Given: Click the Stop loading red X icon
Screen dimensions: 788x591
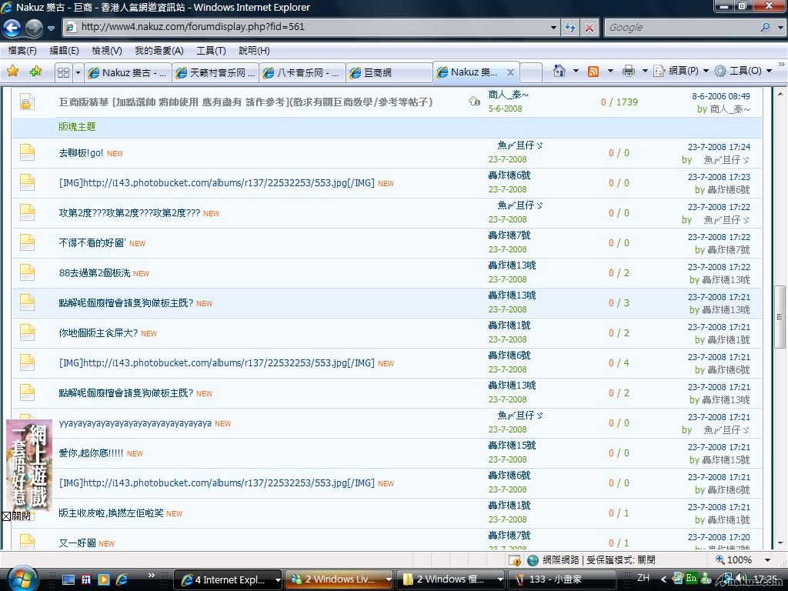Looking at the screenshot, I should pyautogui.click(x=589, y=27).
